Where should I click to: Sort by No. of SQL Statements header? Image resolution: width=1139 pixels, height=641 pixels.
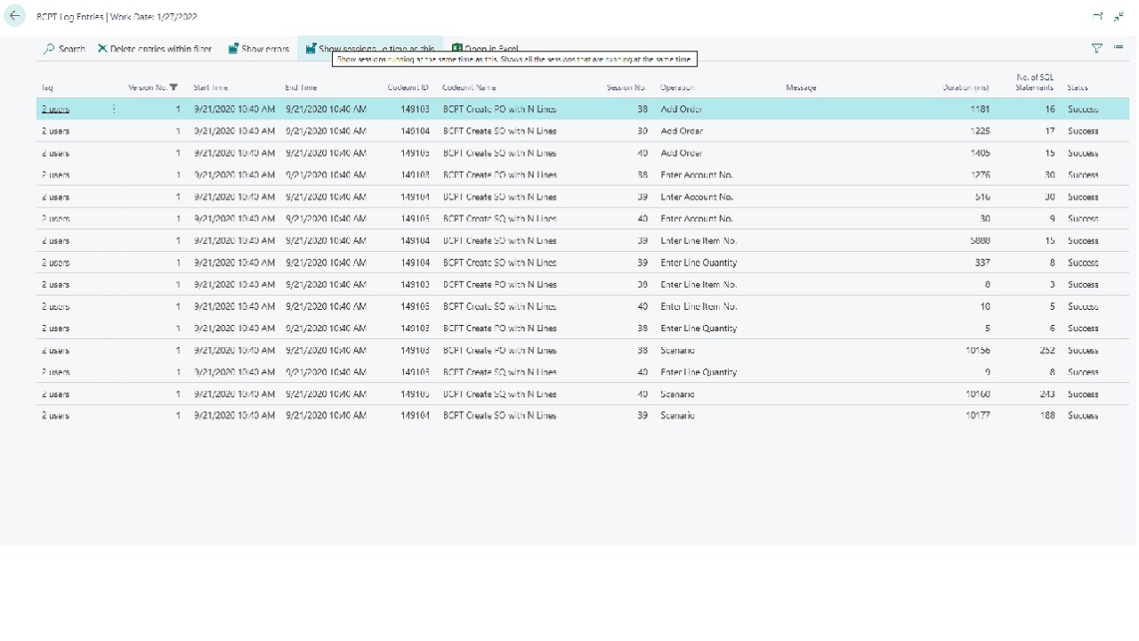click(x=1035, y=82)
